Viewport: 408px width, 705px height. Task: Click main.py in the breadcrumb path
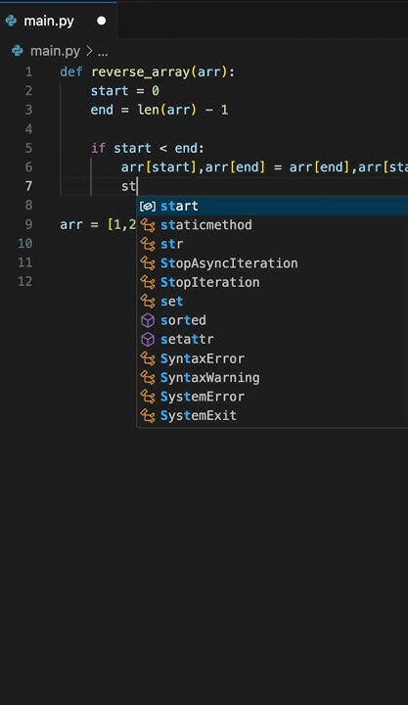coord(55,51)
